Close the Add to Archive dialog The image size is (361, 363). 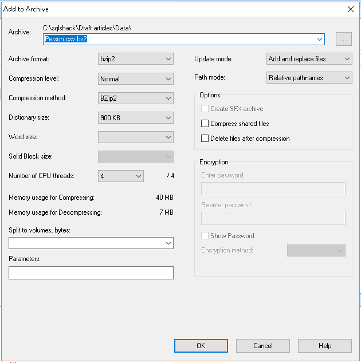pyautogui.click(x=350, y=9)
